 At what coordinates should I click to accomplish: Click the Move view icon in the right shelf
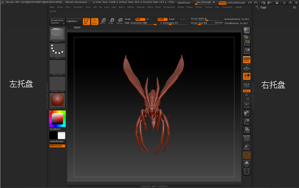[x=247, y=114]
